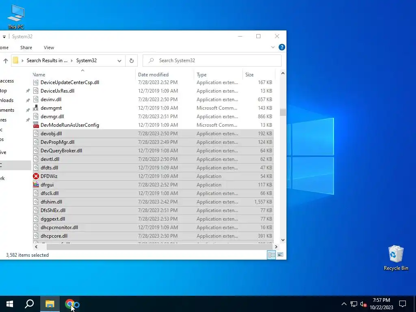
Task: Click the DeviceUpdateCenterCsp.dll file icon
Action: pos(36,82)
